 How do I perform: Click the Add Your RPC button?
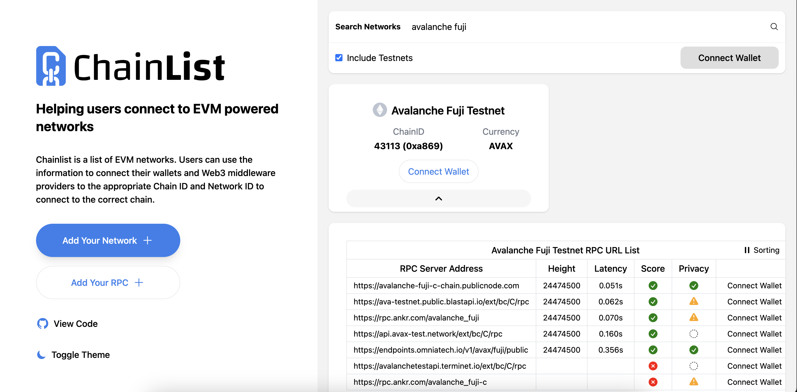pos(108,282)
